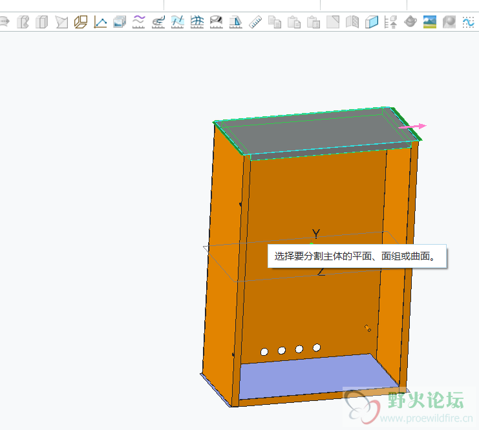Click the grayed Copy documents icon

(275, 22)
